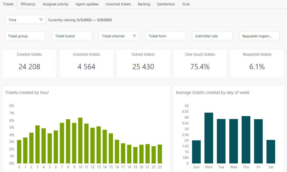Open the Submitter role filter
Image resolution: width=287 pixels, height=172 pixels.
[x=212, y=36]
